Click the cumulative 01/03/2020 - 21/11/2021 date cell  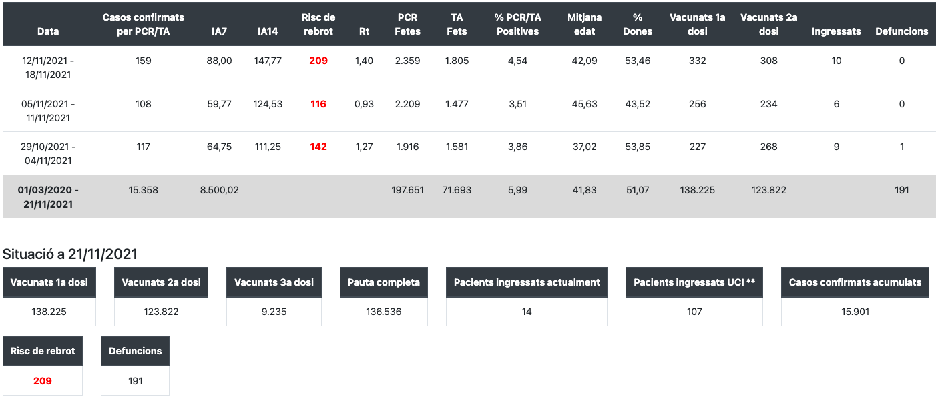point(48,197)
